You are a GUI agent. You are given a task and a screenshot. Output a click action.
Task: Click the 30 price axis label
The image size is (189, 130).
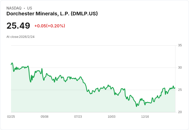(x=180, y=68)
